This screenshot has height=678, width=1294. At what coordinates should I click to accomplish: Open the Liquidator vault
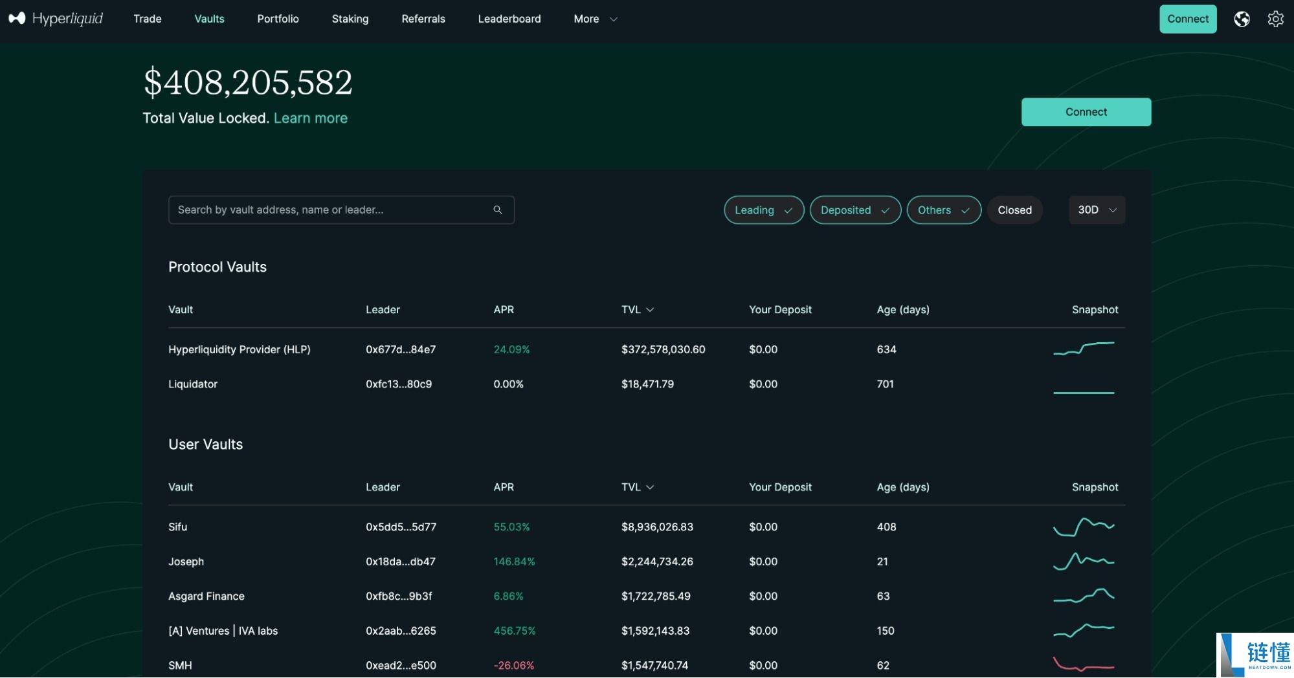(193, 384)
